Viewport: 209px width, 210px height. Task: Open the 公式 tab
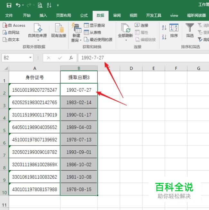pos(84,15)
